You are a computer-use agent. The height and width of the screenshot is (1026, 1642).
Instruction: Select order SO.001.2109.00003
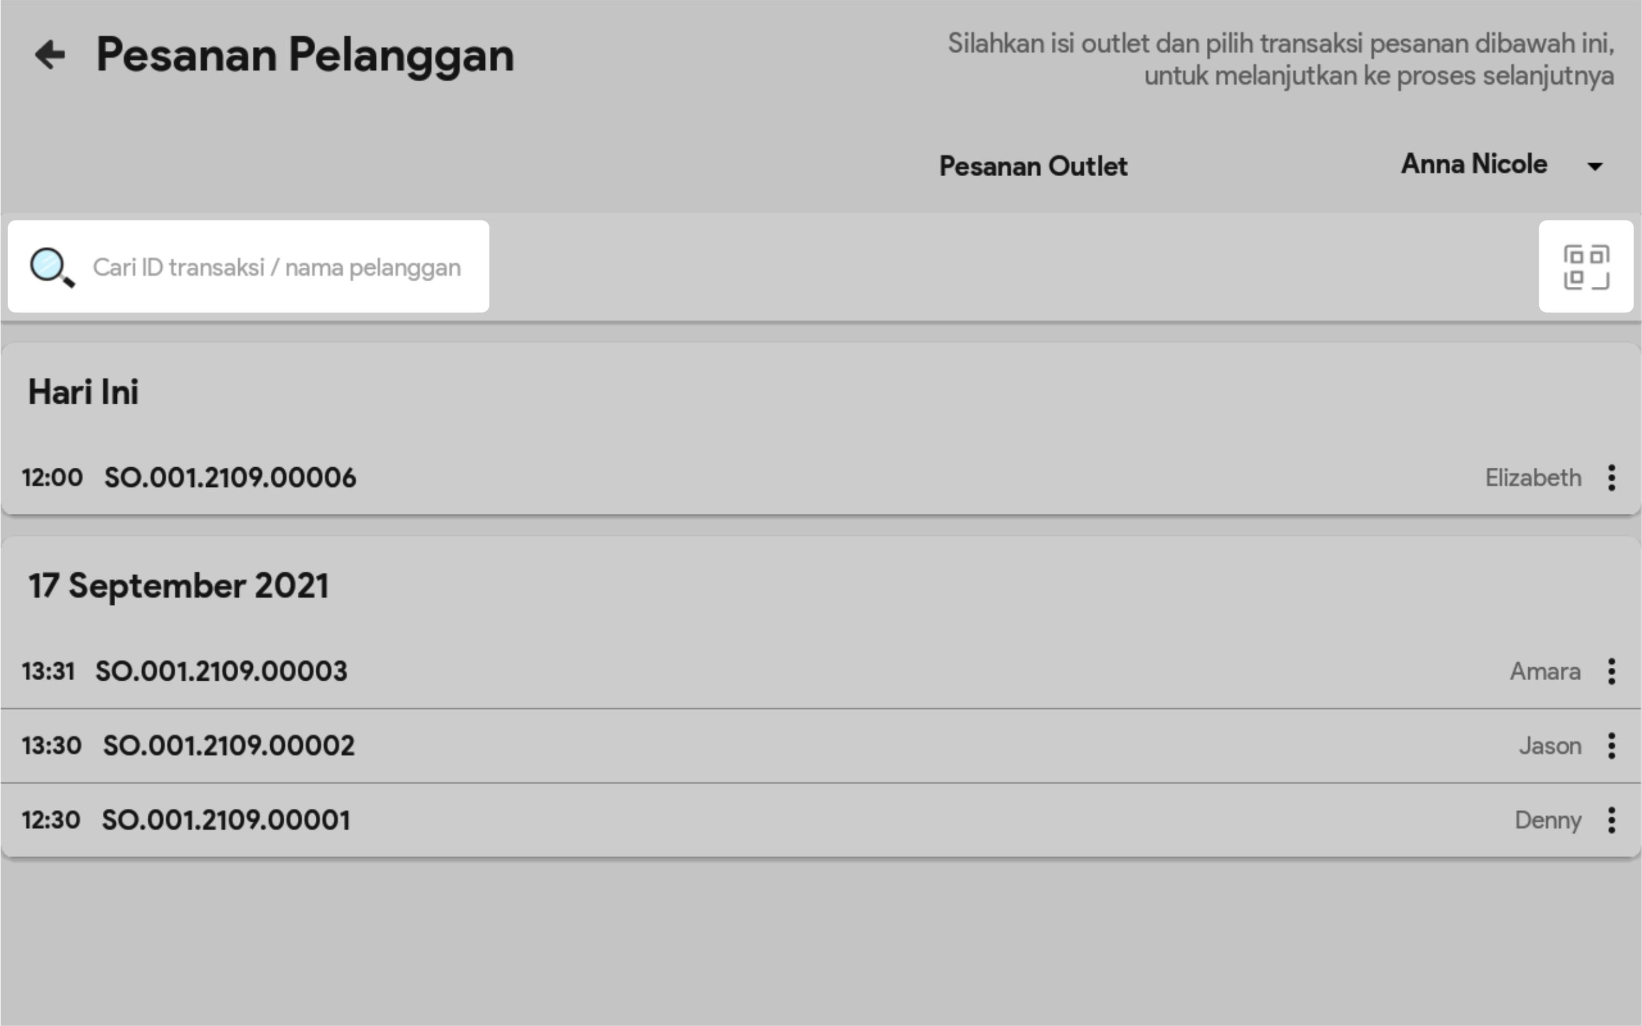tap(221, 671)
